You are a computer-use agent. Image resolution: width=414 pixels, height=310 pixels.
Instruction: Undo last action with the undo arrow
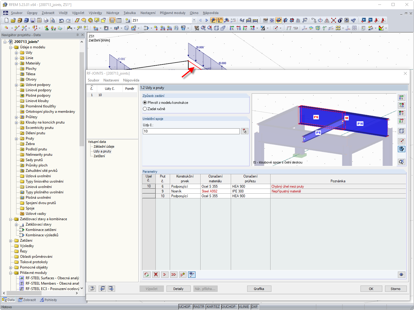(x=61, y=20)
